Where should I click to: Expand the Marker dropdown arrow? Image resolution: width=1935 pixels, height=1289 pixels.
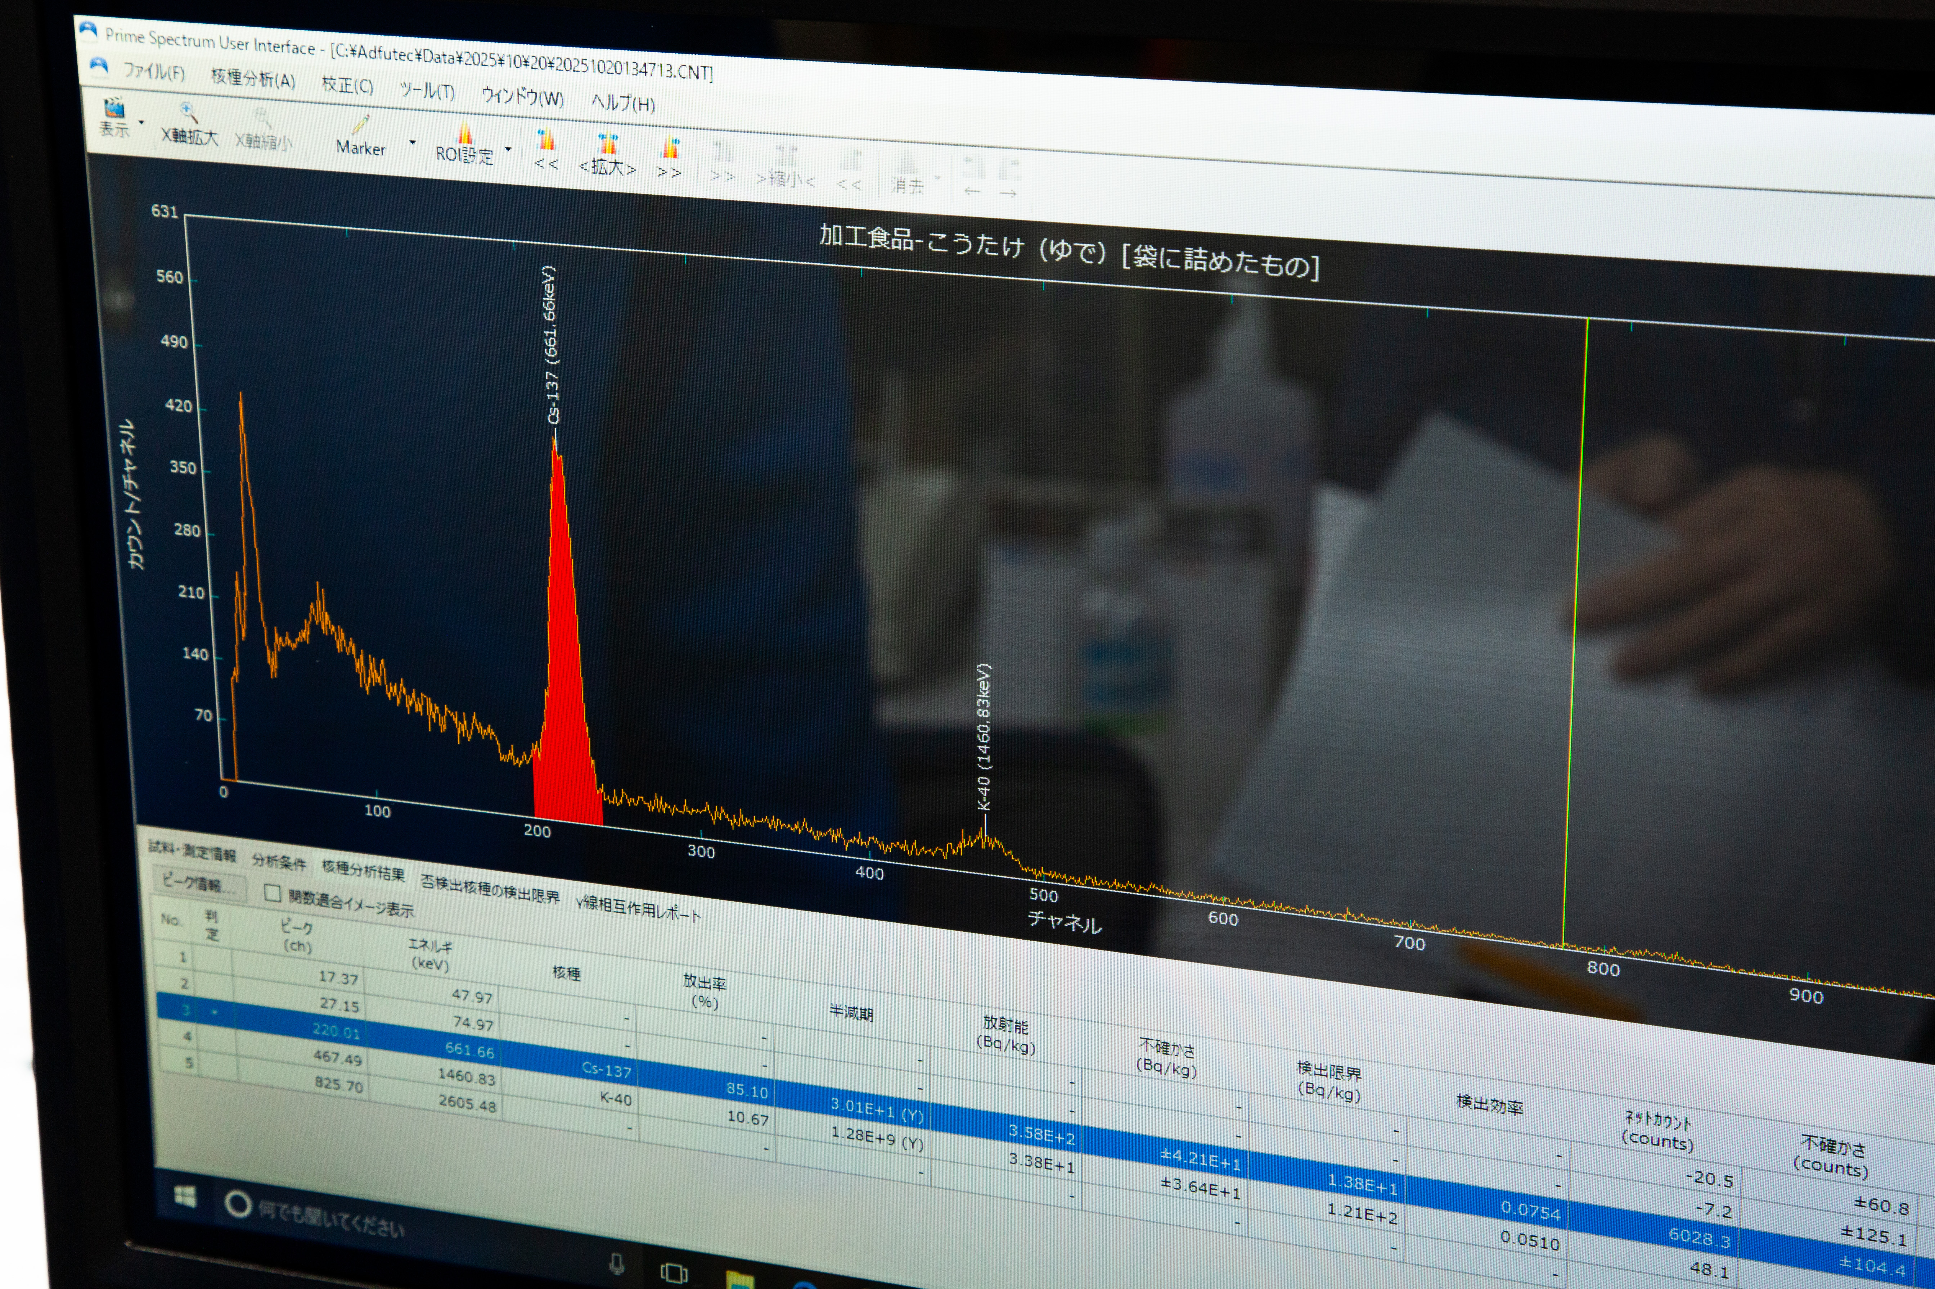[412, 142]
